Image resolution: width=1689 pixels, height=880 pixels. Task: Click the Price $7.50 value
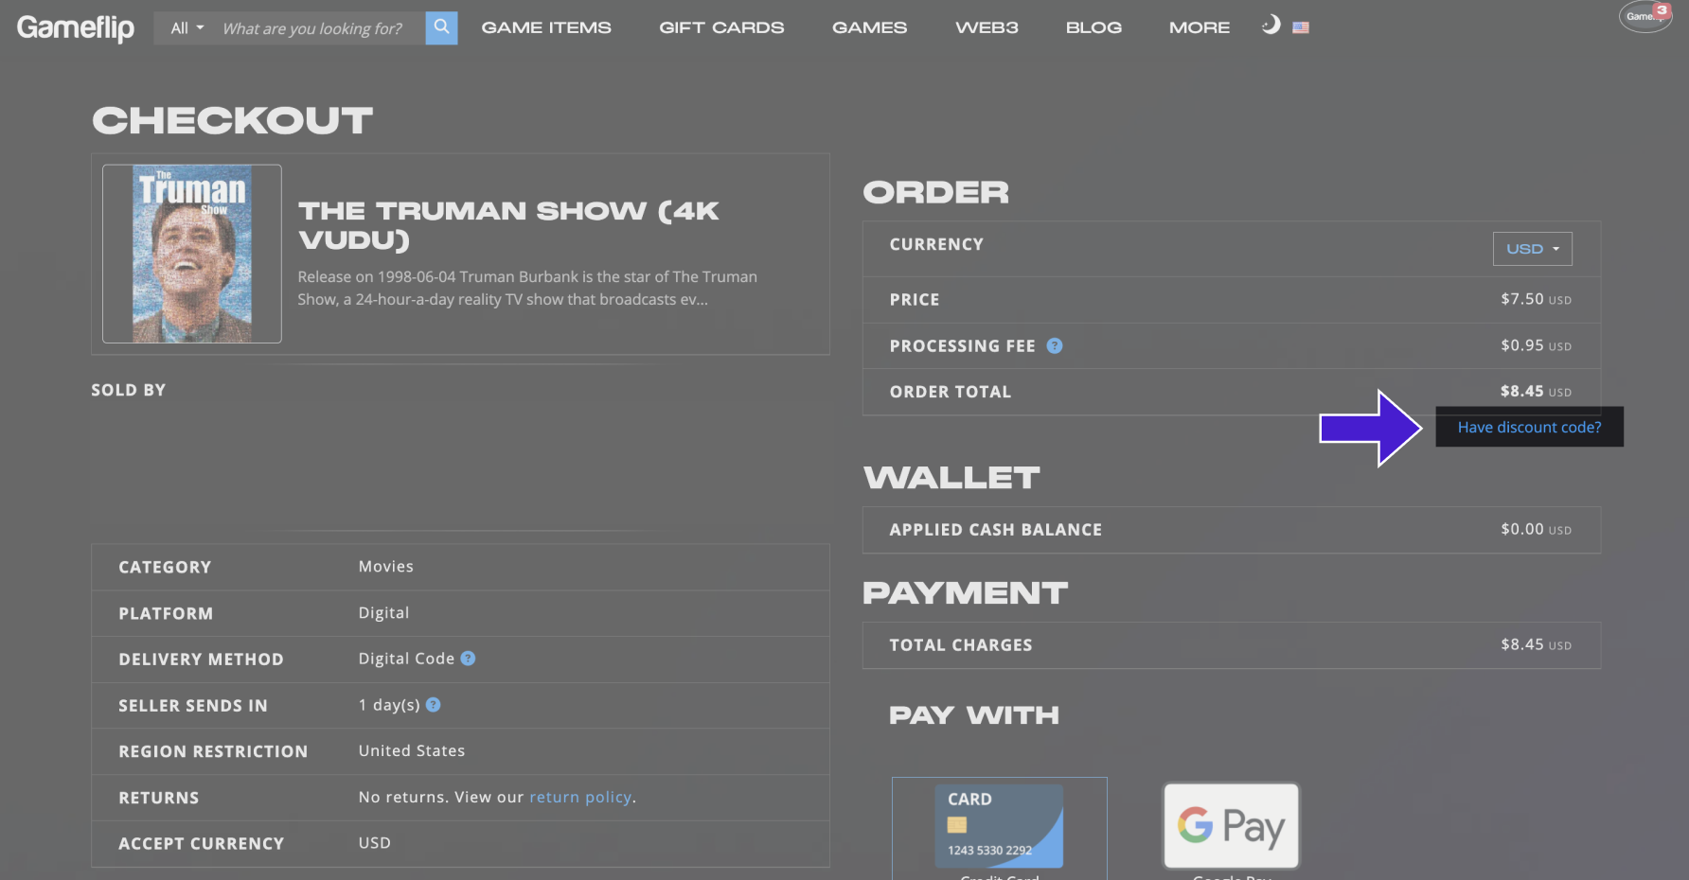1536,299
